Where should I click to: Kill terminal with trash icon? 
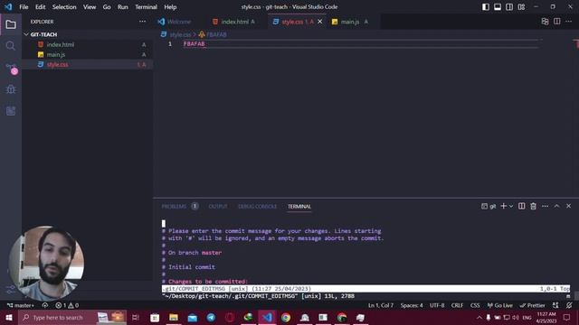click(x=533, y=206)
